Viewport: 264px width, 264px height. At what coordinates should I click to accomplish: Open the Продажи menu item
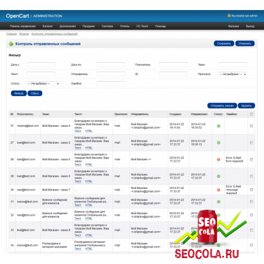point(89,26)
